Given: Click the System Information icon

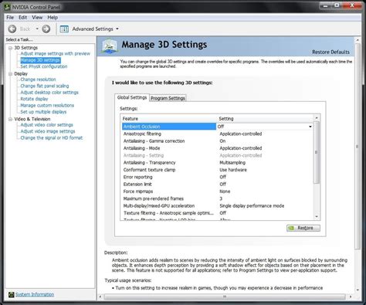Looking at the screenshot, I should tap(11, 294).
